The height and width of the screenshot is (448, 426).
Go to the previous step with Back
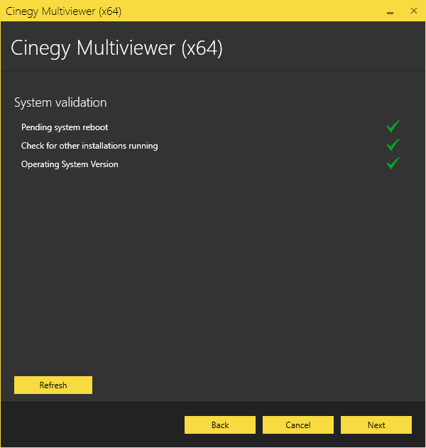(x=220, y=425)
